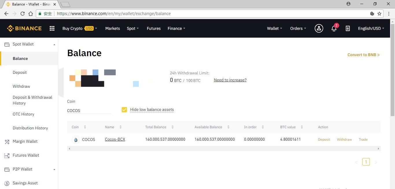The image size is (395, 189).
Task: Select Balance in the sidebar
Action: [x=29, y=58]
